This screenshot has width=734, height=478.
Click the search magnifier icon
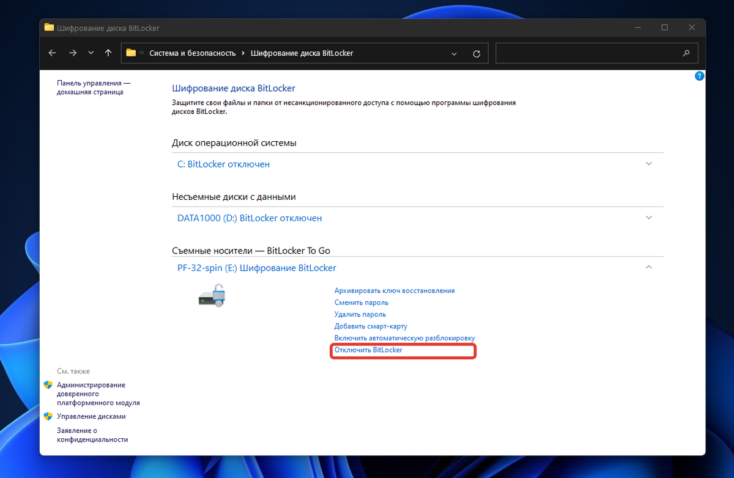pos(686,53)
